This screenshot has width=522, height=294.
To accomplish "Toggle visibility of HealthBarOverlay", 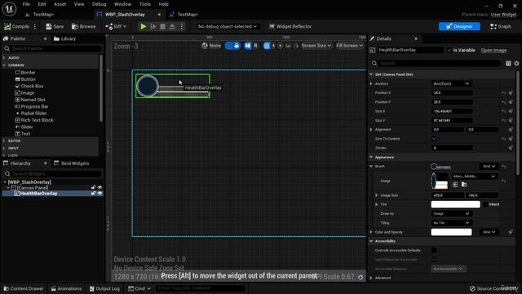I will [100, 194].
